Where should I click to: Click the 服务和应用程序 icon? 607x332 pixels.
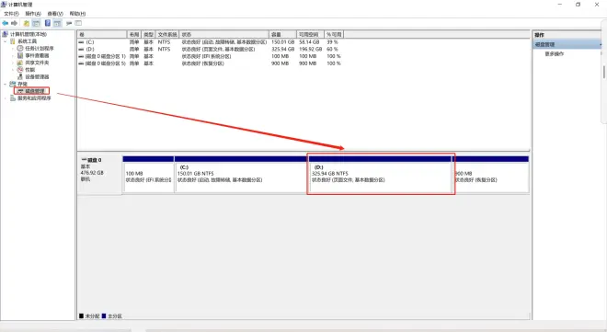tap(13, 98)
